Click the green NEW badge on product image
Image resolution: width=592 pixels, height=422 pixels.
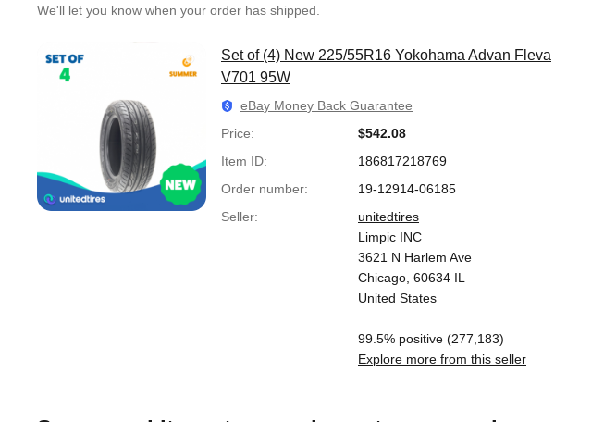(x=180, y=184)
